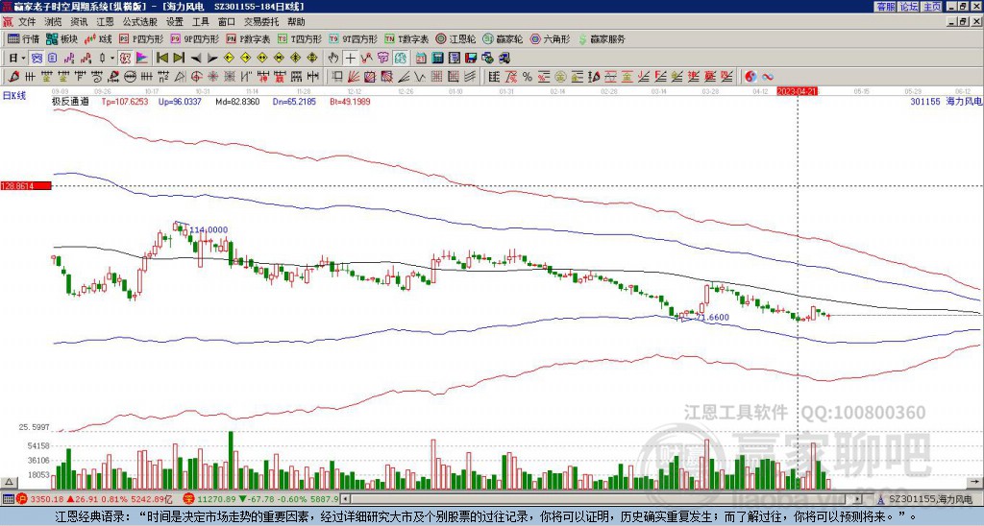Open the 9P四方形 tool
Image resolution: width=984 pixels, height=526 pixels.
click(x=196, y=38)
